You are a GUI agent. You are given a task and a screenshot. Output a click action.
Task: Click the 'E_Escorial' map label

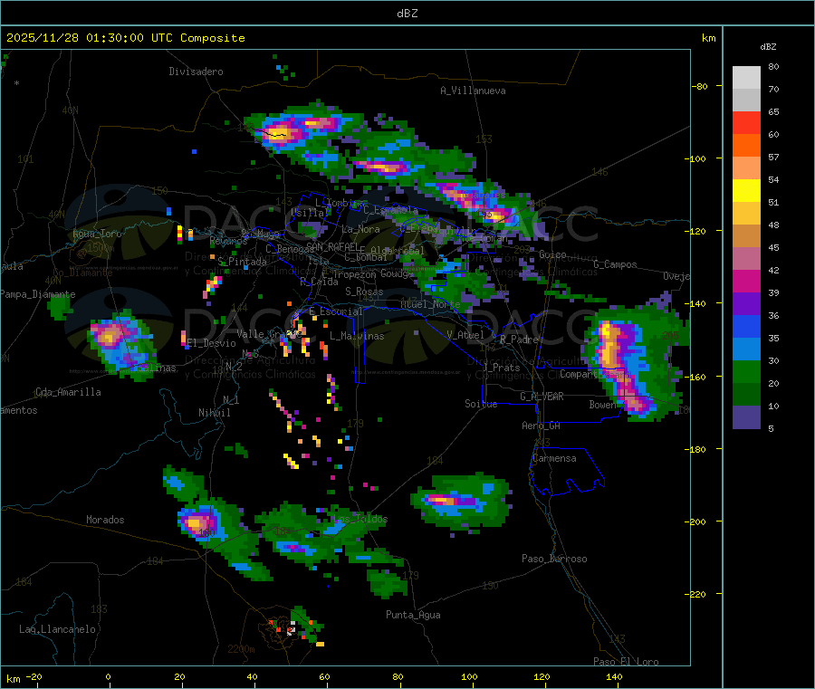click(336, 311)
